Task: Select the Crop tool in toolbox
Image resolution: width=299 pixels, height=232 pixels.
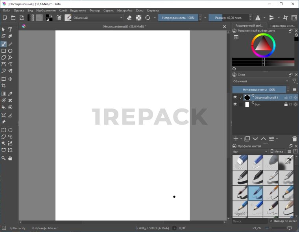Action: tap(4, 86)
